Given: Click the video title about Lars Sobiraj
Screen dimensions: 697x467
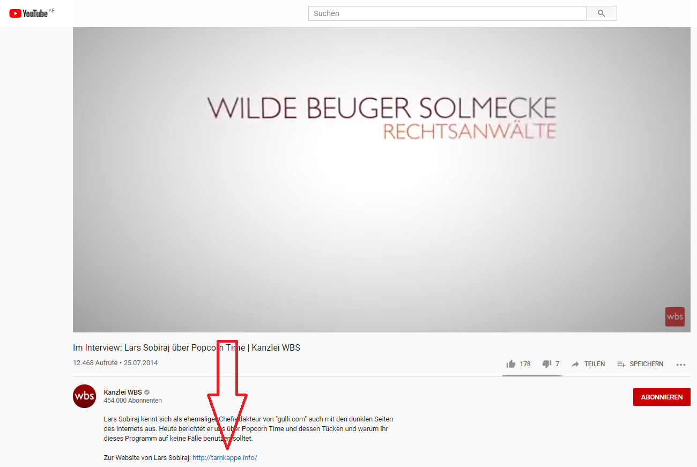Looking at the screenshot, I should pyautogui.click(x=187, y=348).
